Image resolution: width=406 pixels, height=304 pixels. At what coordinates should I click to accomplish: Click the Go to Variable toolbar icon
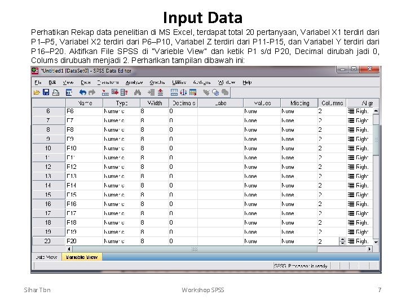tap(114, 92)
